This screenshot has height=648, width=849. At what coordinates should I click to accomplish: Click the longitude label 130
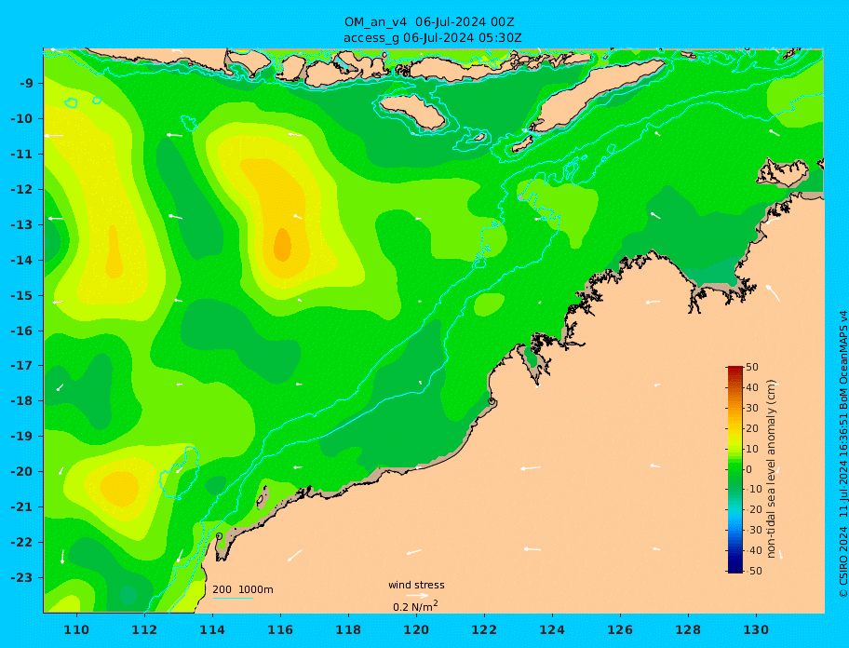pos(756,629)
